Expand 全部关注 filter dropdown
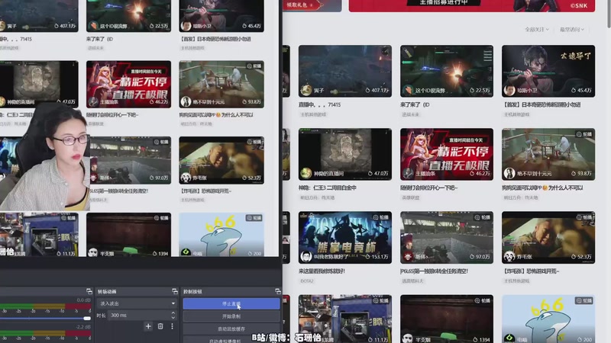The width and height of the screenshot is (611, 343). 537,30
